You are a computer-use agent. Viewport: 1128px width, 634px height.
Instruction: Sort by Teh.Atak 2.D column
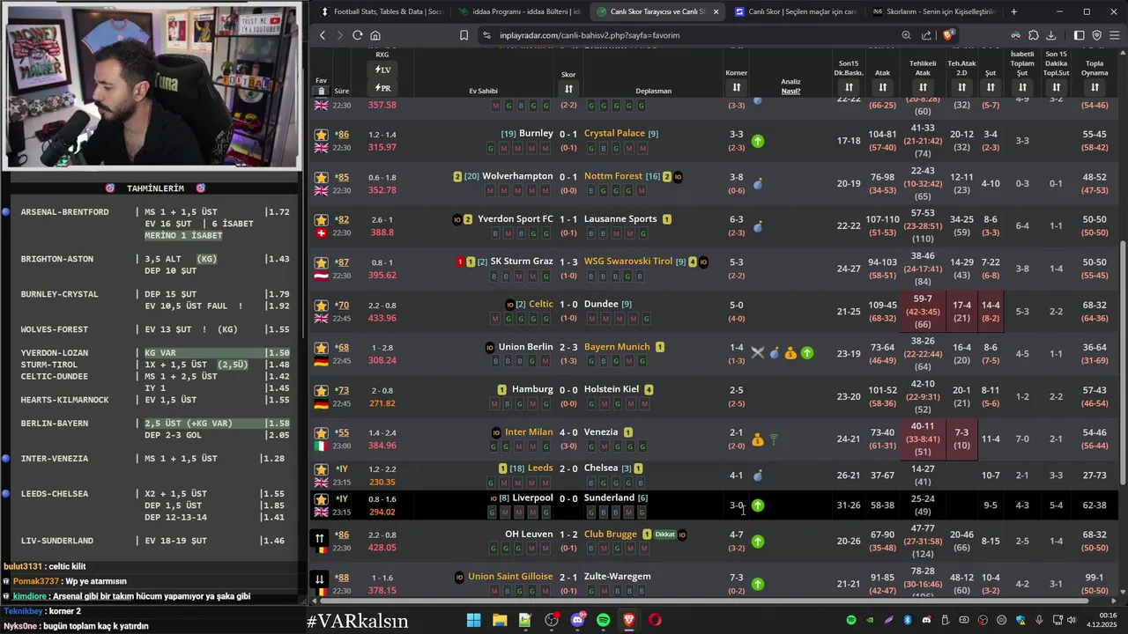point(961,87)
